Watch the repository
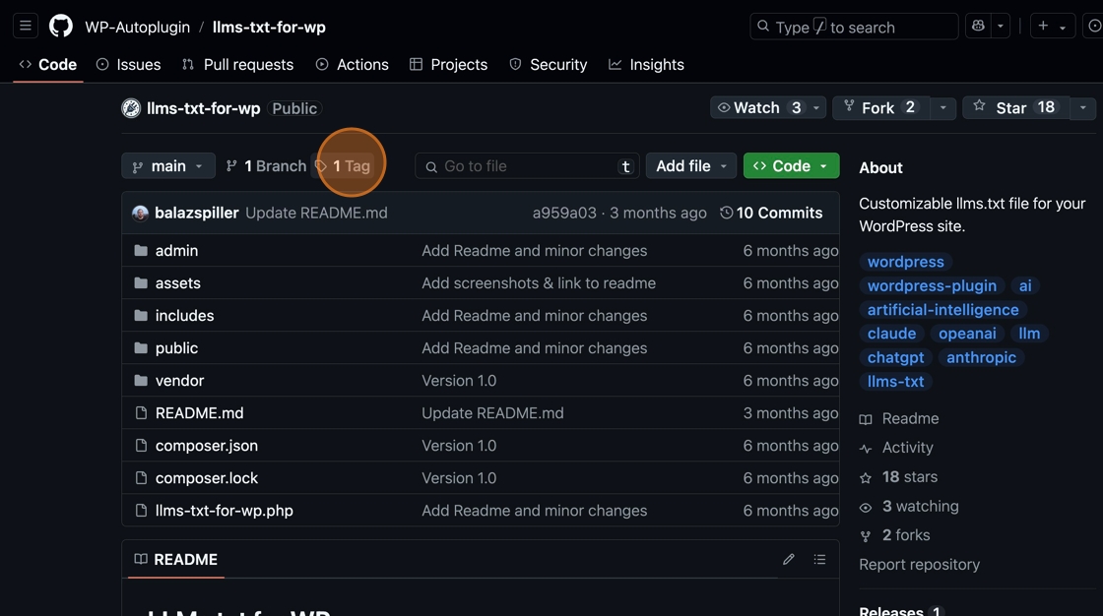This screenshot has height=616, width=1103. click(x=757, y=107)
